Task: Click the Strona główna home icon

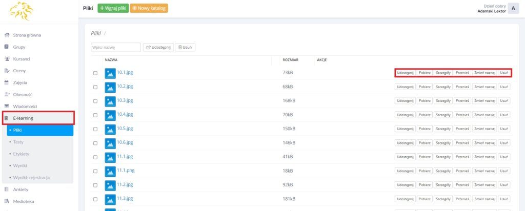Action: pyautogui.click(x=7, y=35)
